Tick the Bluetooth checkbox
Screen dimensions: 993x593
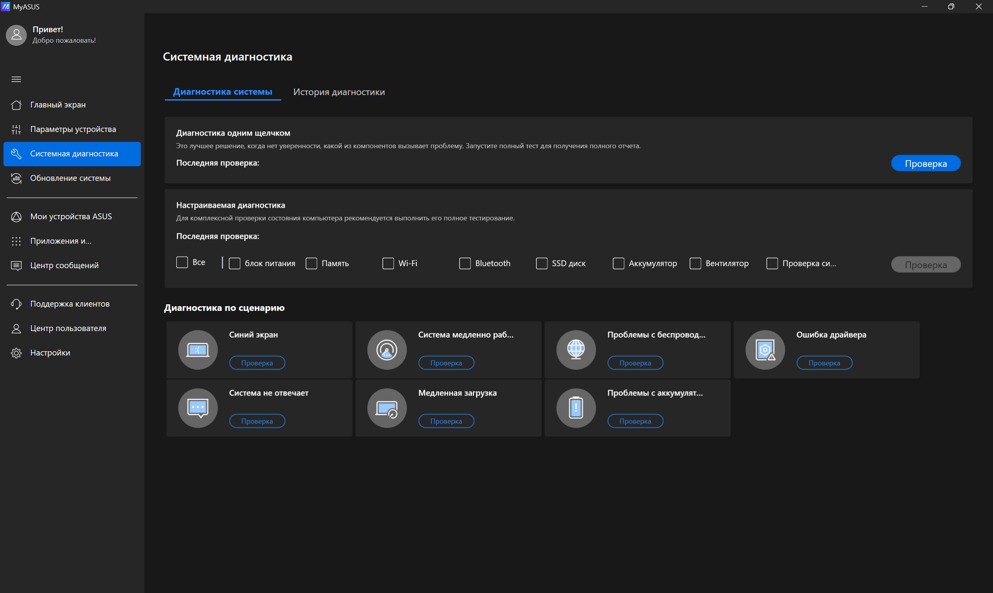pyautogui.click(x=465, y=264)
